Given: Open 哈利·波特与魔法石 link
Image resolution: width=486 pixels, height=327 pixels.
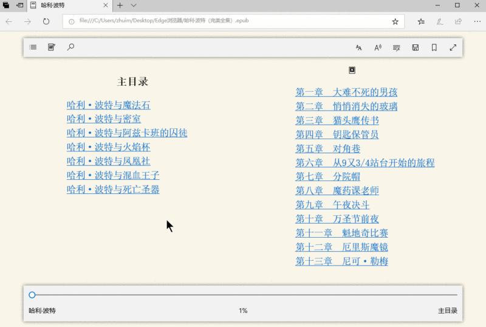Looking at the screenshot, I should click(109, 105).
